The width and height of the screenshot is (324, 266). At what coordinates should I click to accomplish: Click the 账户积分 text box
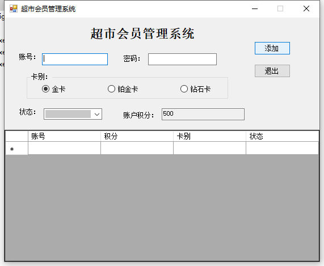coord(203,114)
